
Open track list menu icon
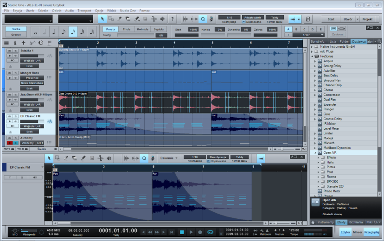[6, 43]
